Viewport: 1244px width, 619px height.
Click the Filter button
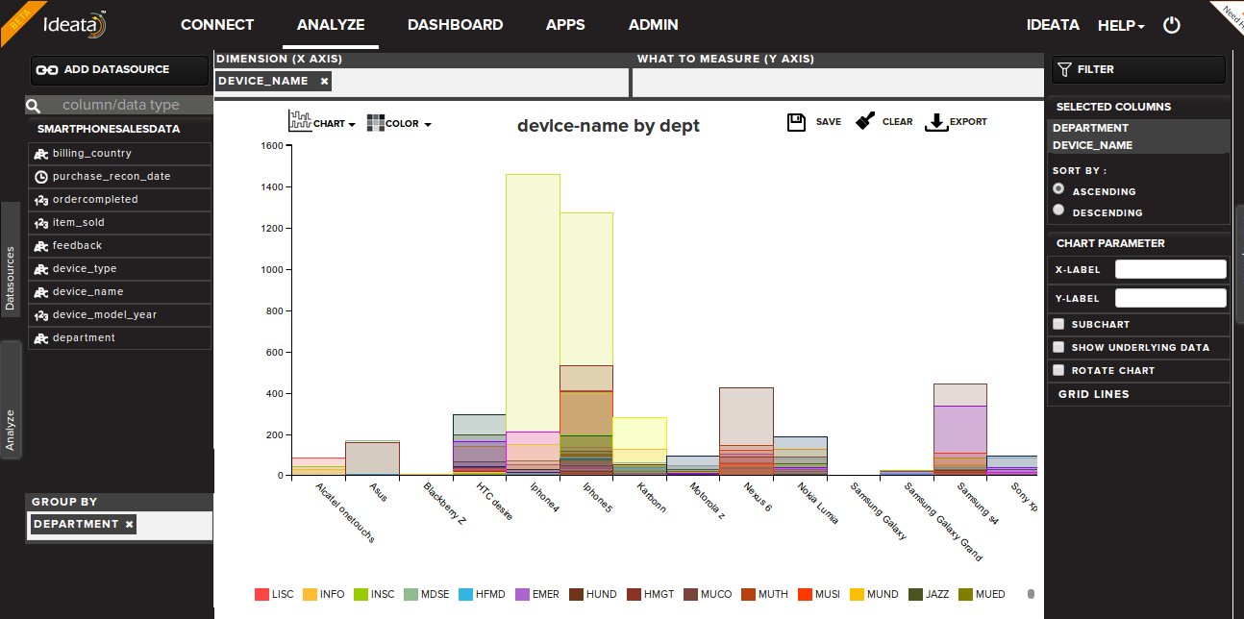click(1138, 69)
